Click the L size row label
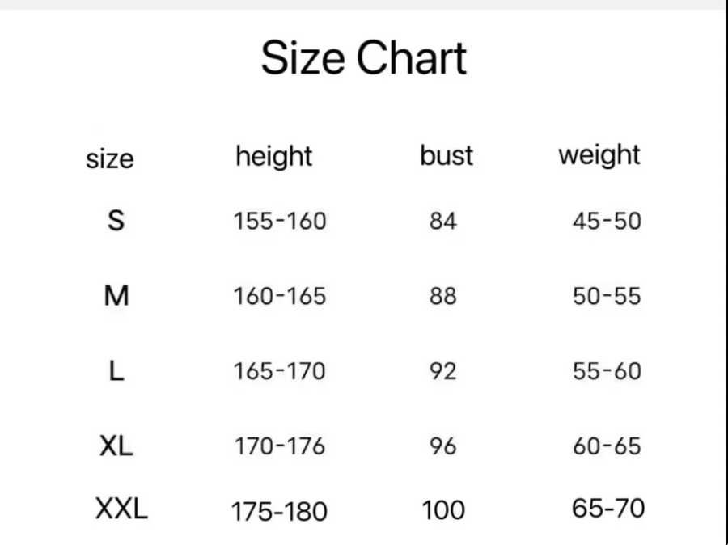This screenshot has width=728, height=545. [x=116, y=371]
